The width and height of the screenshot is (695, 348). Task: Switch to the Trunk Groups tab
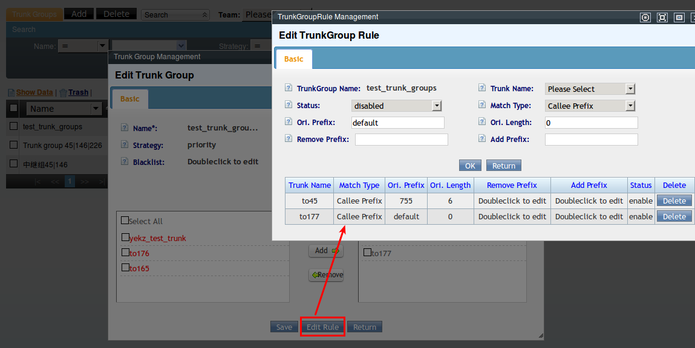[x=34, y=14]
